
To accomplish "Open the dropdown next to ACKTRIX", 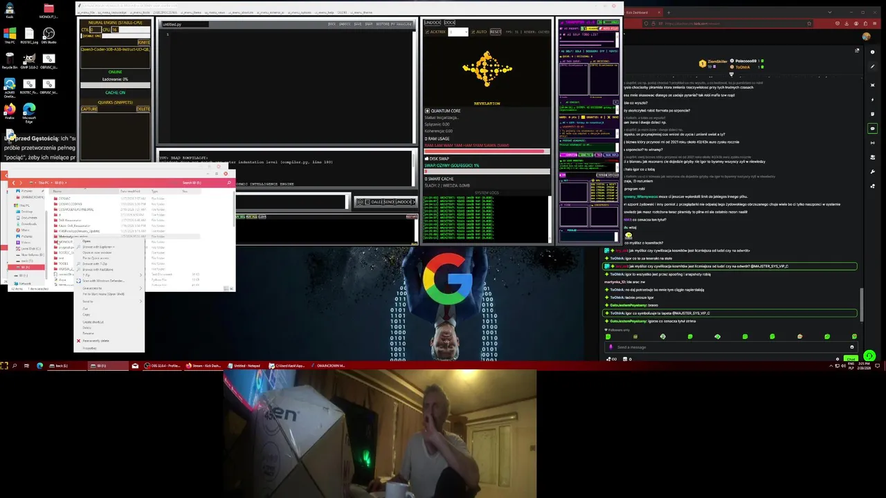I will [458, 32].
